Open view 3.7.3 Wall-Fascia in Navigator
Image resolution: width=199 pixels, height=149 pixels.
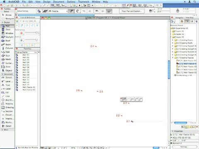[x=187, y=67]
